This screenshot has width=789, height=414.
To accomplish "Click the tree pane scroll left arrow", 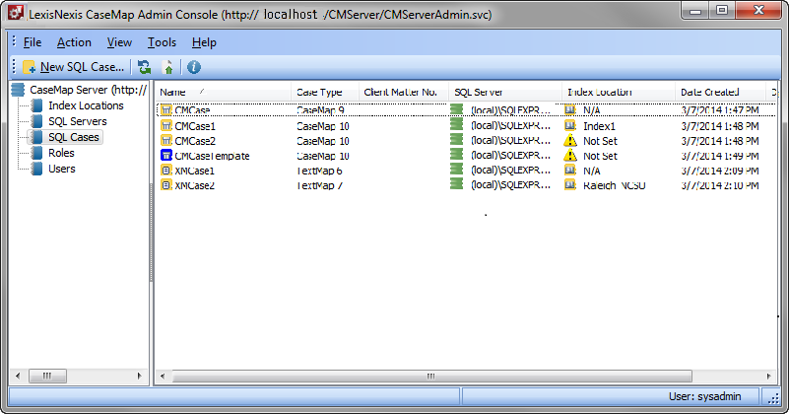I will [x=18, y=376].
